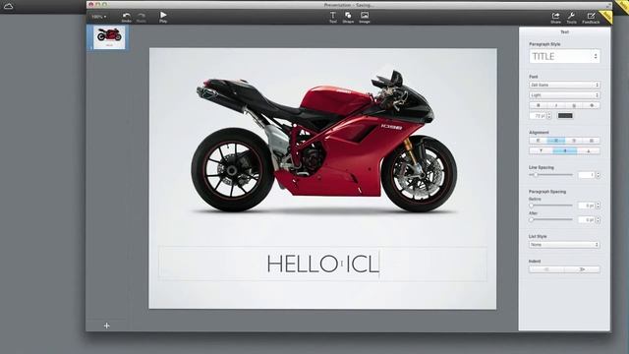Toggle bold text formatting
Viewport: 629px width, 354px height.
point(538,105)
